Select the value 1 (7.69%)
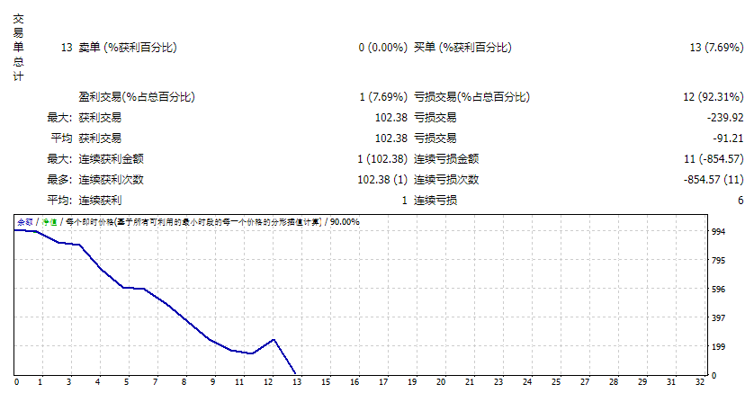 coord(383,97)
